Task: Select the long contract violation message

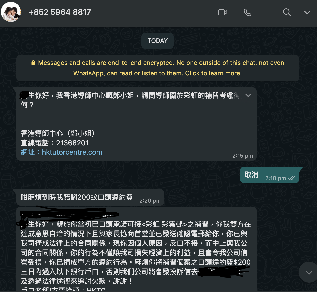Action: point(137,249)
